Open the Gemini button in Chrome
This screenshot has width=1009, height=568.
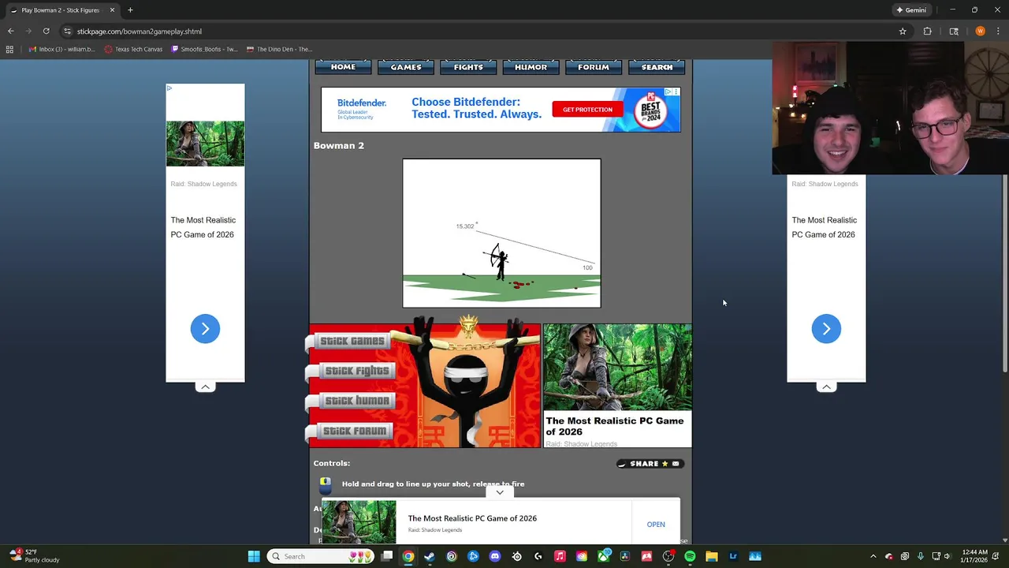tap(910, 10)
